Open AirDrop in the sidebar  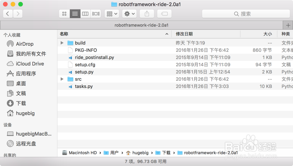click(25, 44)
